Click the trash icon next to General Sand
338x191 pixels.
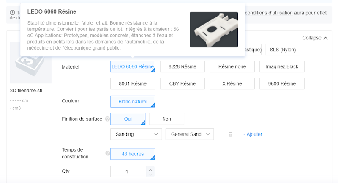(x=230, y=134)
